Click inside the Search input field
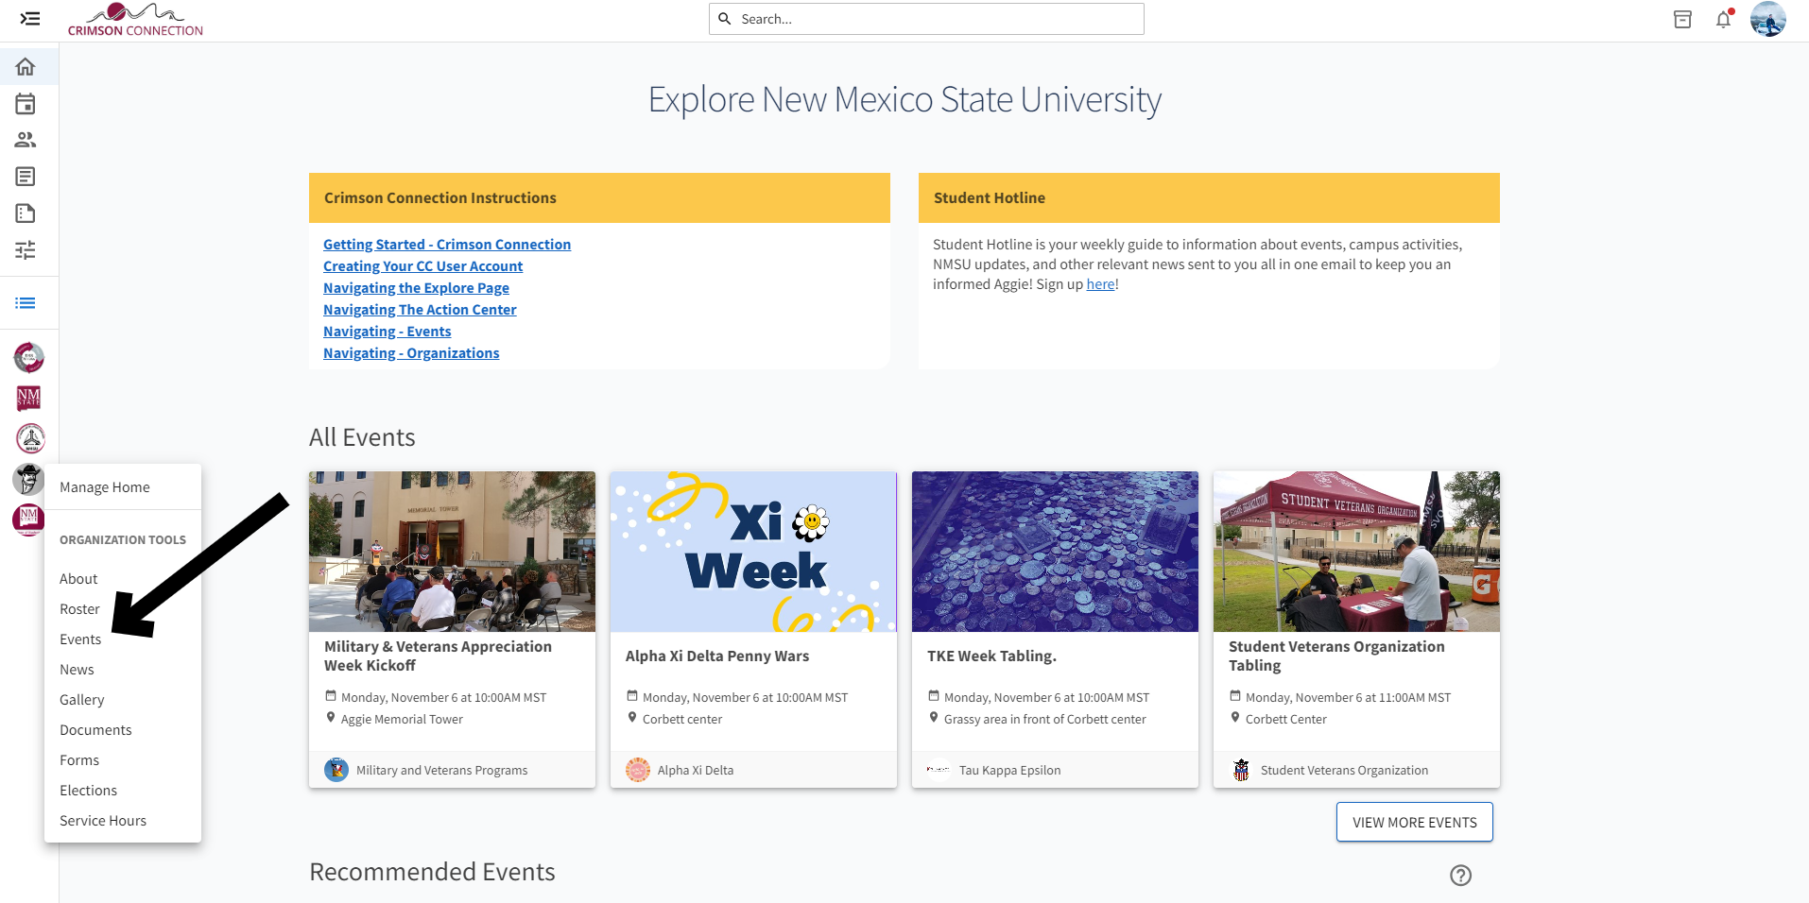Screen dimensions: 1809x903 pos(924,18)
